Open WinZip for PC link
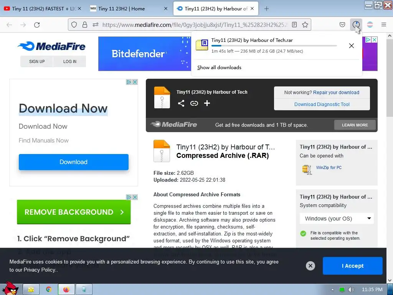393x295 pixels. pos(329,167)
